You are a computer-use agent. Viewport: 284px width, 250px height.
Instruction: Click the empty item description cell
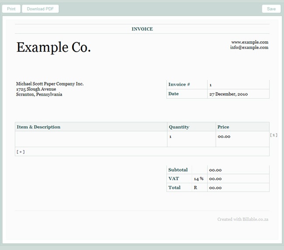click(x=91, y=139)
